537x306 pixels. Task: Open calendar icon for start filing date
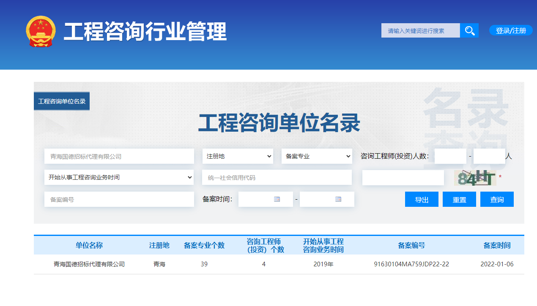coord(277,199)
